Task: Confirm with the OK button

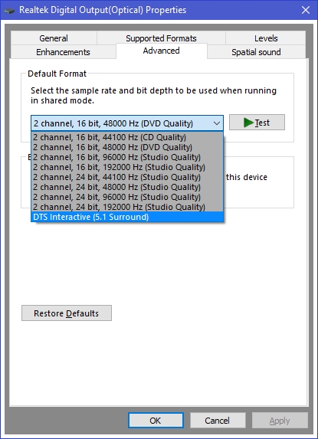Action: [156, 421]
